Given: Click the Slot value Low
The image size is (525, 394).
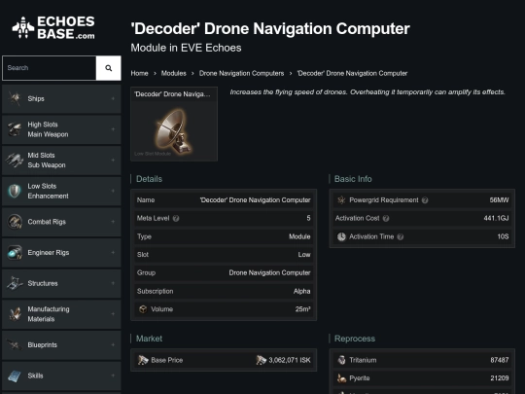Looking at the screenshot, I should tap(304, 255).
